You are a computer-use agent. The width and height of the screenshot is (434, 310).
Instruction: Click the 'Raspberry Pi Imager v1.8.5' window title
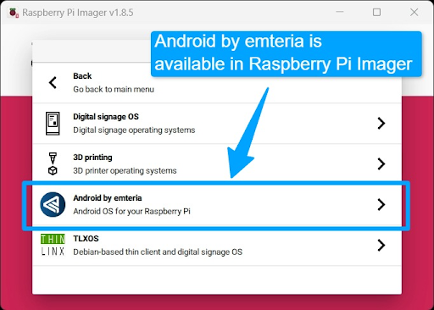[x=78, y=13]
